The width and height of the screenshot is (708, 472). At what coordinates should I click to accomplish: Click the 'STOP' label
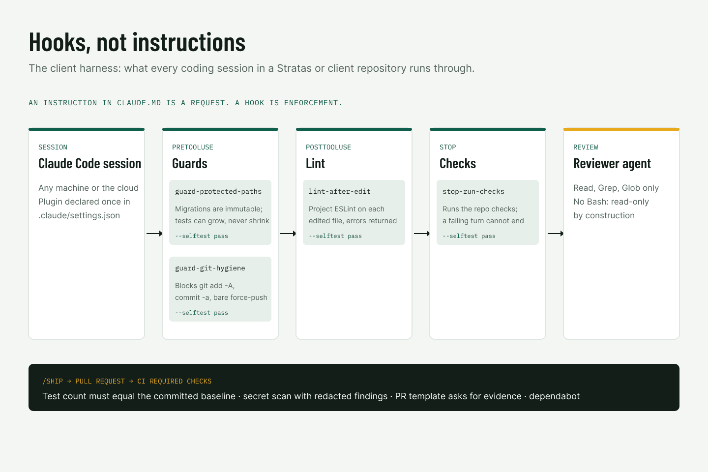pos(448,147)
